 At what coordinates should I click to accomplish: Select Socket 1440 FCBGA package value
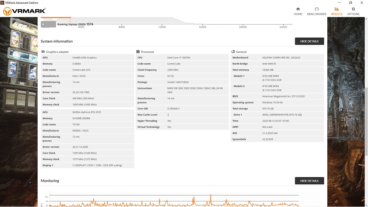(178, 82)
